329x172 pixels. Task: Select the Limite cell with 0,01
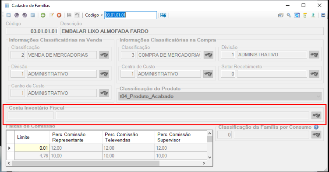point(32,148)
